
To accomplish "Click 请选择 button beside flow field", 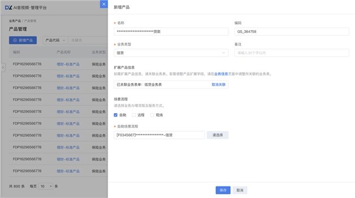I will 217,135.
